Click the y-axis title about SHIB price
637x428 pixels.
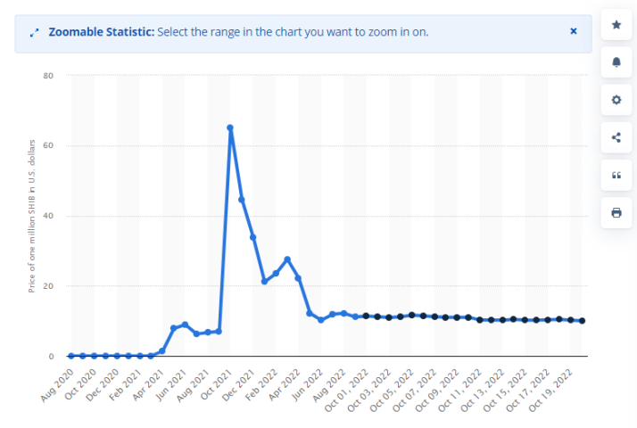[32, 216]
